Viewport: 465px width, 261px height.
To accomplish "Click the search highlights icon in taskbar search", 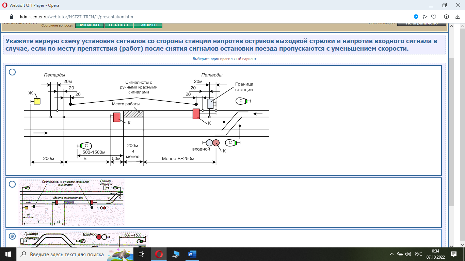I will 120,254.
